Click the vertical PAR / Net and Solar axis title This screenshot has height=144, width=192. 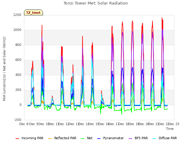(4, 69)
